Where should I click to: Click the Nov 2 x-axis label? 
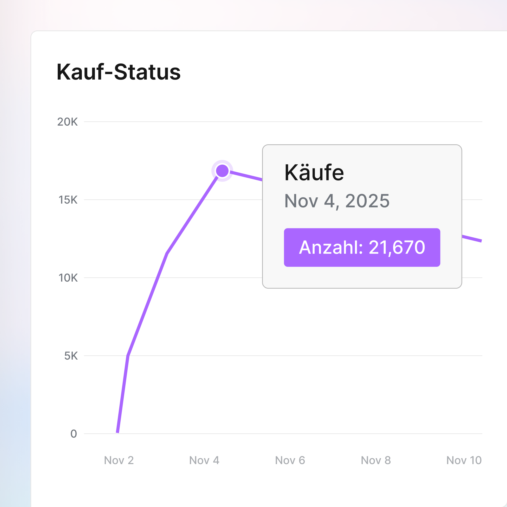(119, 460)
